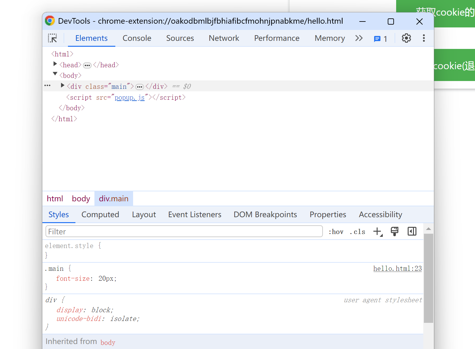
Task: Click the div selector in user agent rule
Action: click(x=51, y=300)
